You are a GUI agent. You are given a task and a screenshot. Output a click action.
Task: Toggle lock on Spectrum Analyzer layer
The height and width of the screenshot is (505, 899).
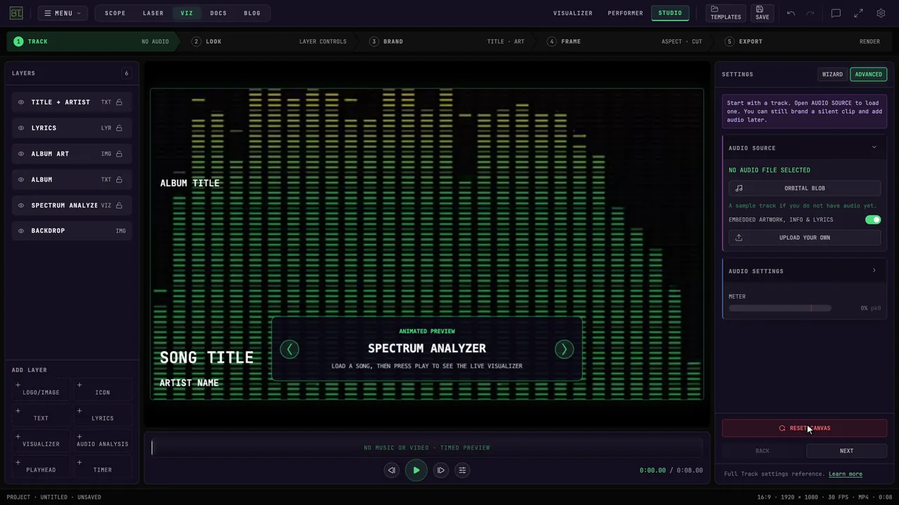point(119,206)
